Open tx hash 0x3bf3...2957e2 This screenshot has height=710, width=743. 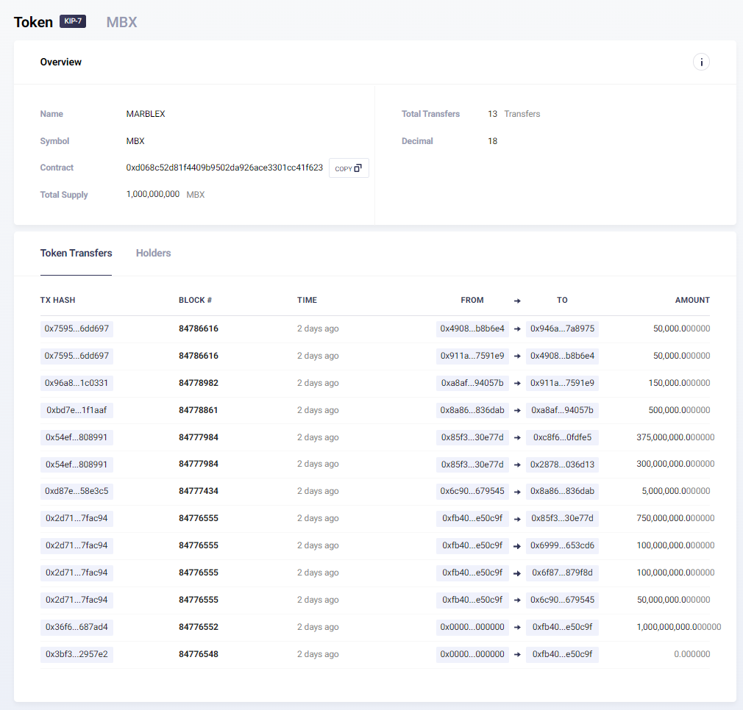coord(77,654)
